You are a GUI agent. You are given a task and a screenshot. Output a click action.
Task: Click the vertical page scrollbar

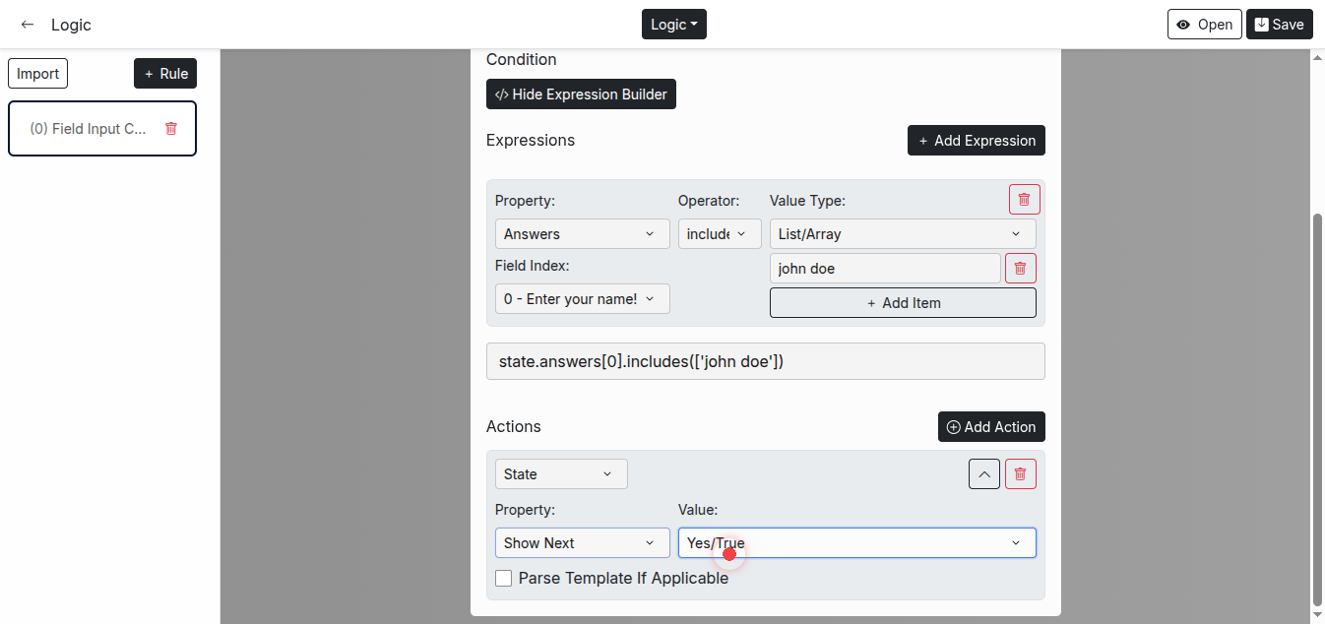pyautogui.click(x=1318, y=394)
